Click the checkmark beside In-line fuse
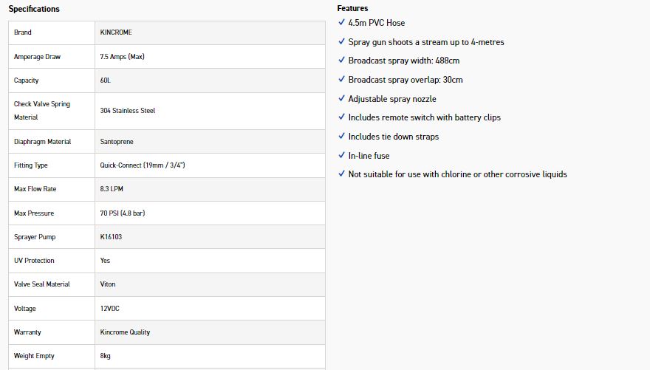Viewport: 650px width, 370px height. coord(341,156)
